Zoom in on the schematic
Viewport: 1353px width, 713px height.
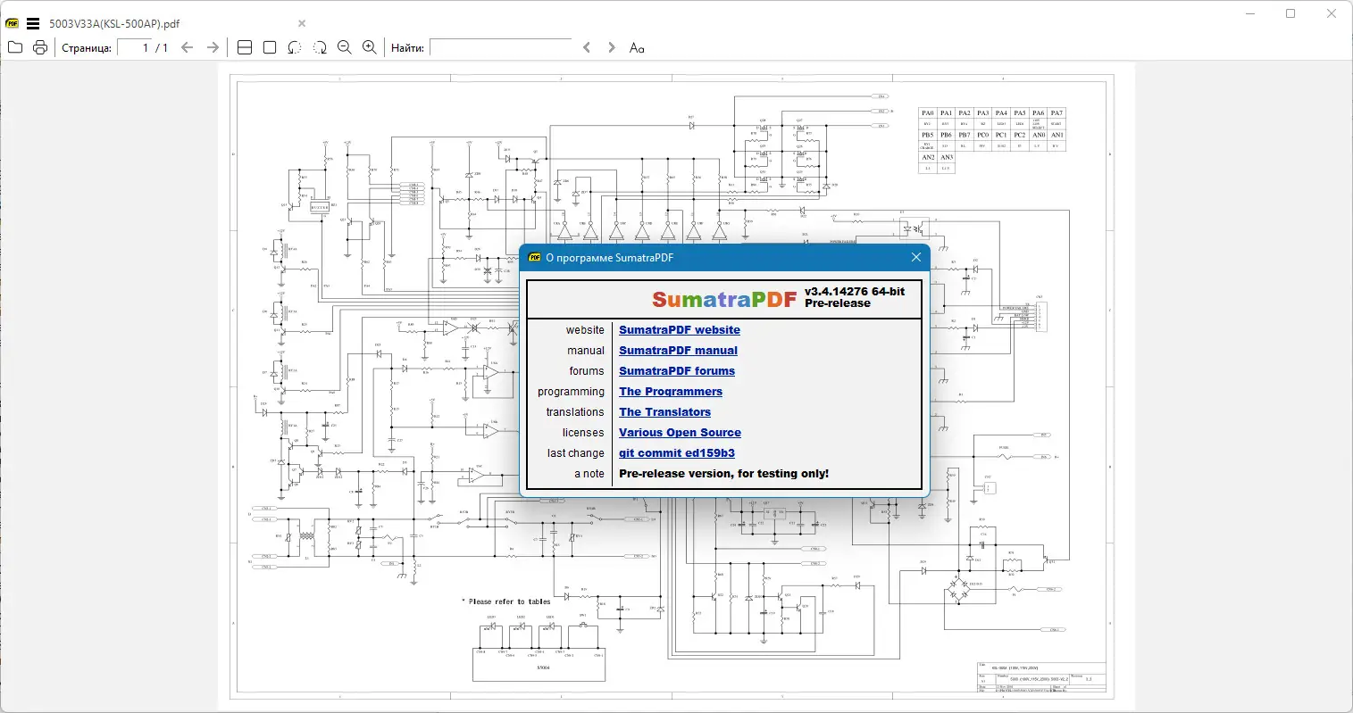click(x=370, y=47)
